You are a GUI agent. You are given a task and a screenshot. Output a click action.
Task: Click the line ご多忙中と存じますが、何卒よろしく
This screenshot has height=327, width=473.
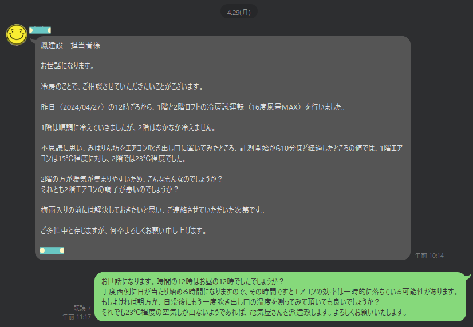(x=124, y=230)
